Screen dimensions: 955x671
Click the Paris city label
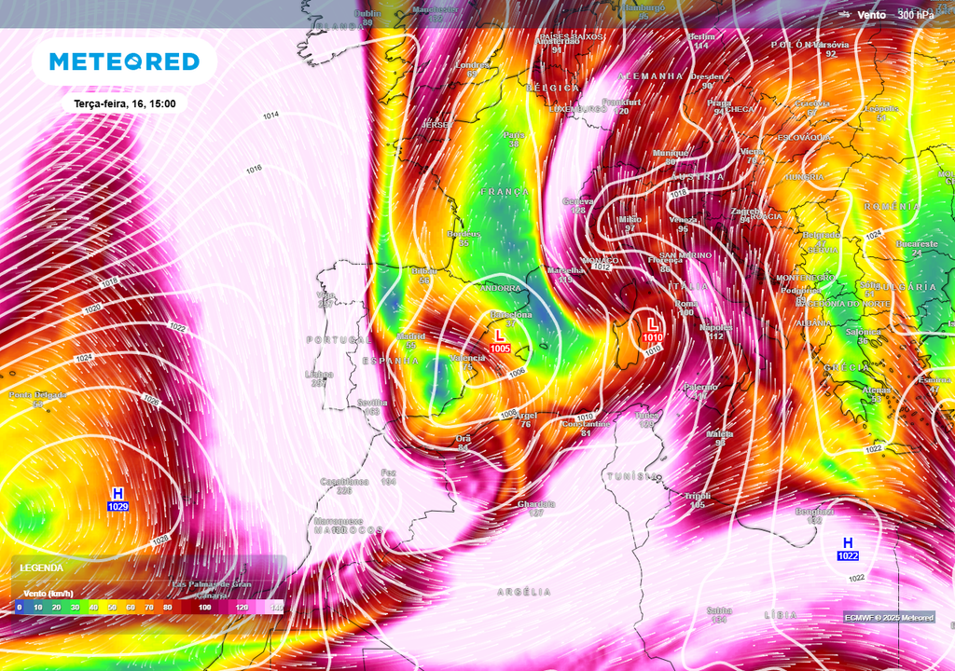(513, 135)
